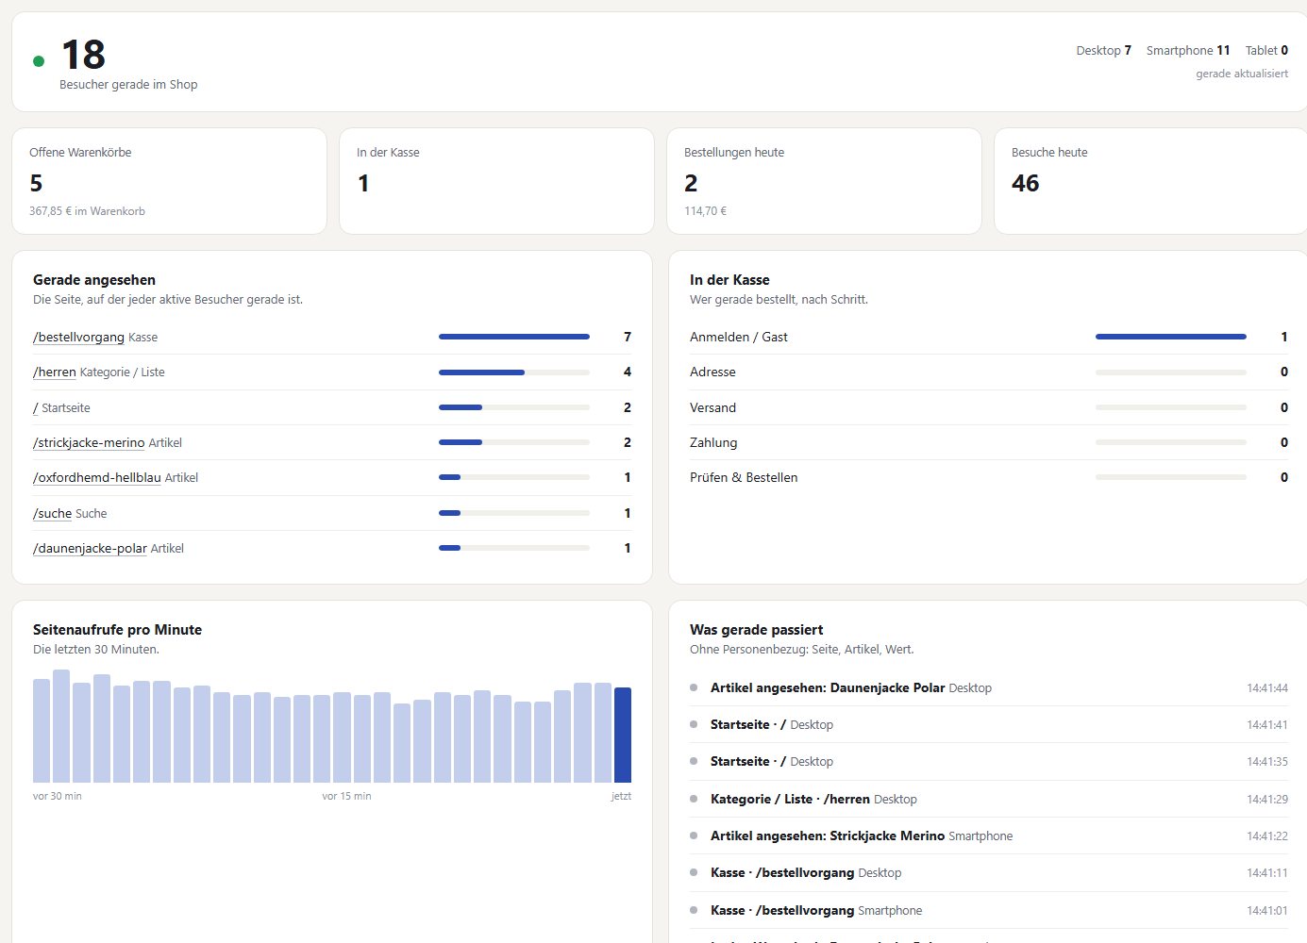The width and height of the screenshot is (1307, 943).
Task: Click the Startseite event at 14:41:41
Action: coord(989,725)
